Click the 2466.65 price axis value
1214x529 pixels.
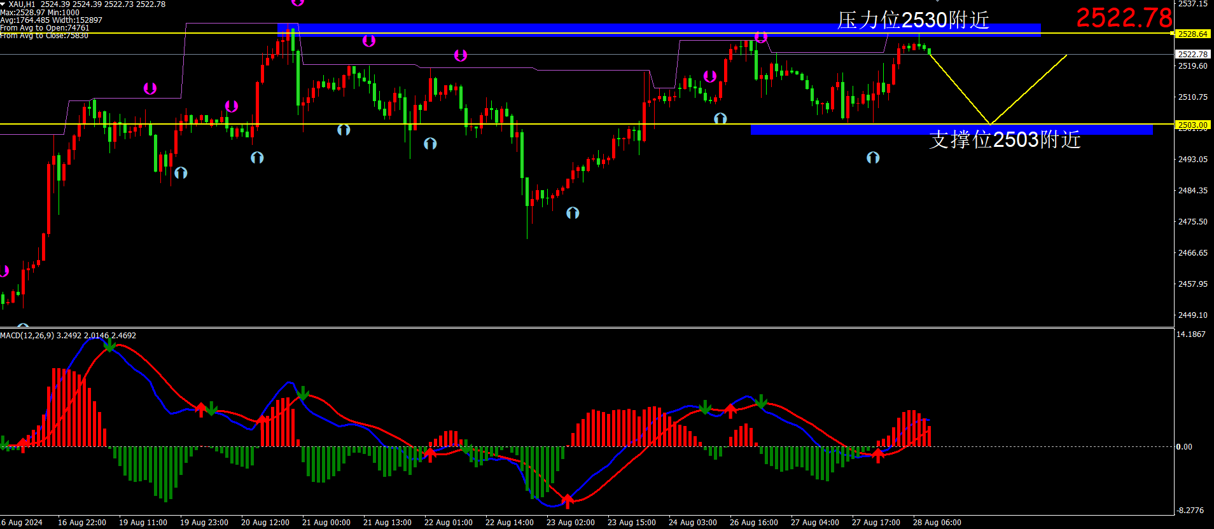pyautogui.click(x=1192, y=252)
